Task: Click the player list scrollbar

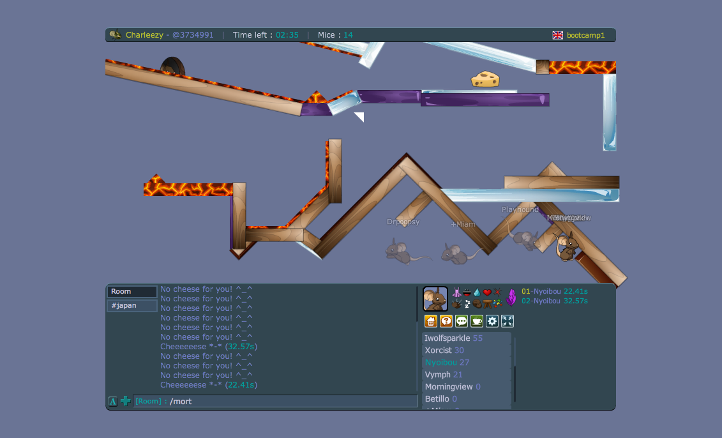Action: click(515, 370)
